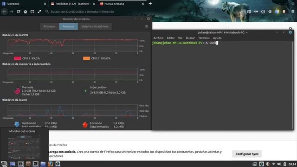Click the volume icon in system tray
Screen dimensions: 297x167
tap(279, 164)
